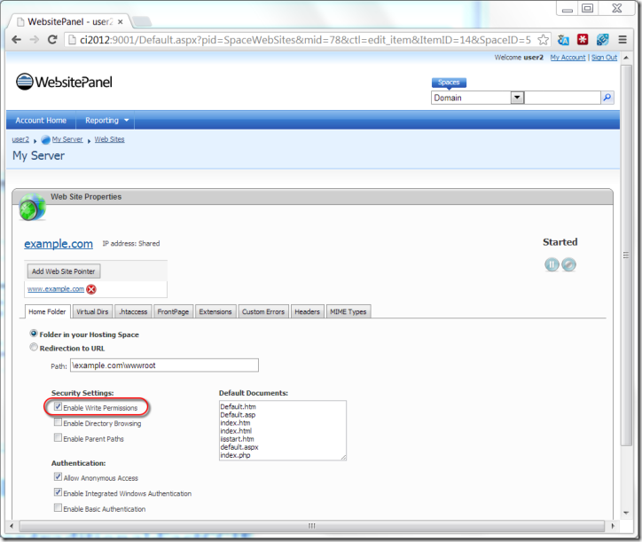The image size is (642, 542).
Task: Click the red asterisk extension icon
Action: [583, 40]
